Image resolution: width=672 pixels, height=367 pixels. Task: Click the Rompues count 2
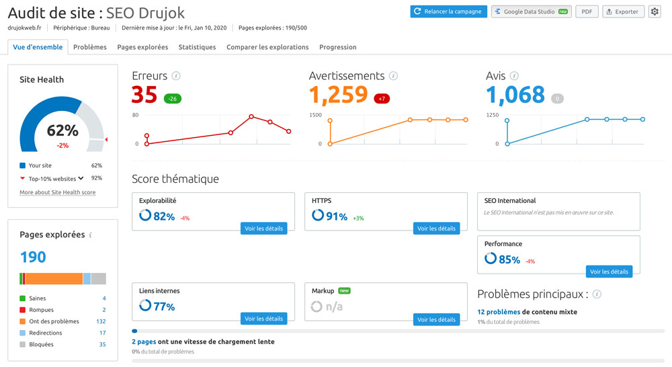click(x=104, y=310)
